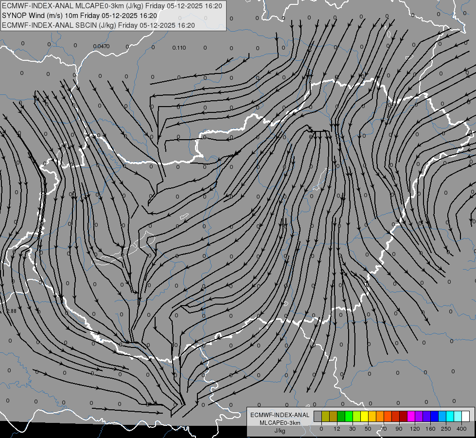Viewport: 476px width, 438px height.
Task: Select the magenta legend swatch
Action: pos(411,416)
